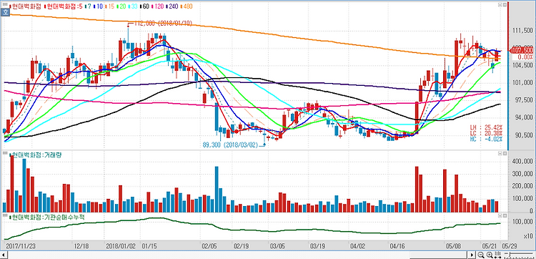Click the 04/16 date axis label

click(397, 245)
